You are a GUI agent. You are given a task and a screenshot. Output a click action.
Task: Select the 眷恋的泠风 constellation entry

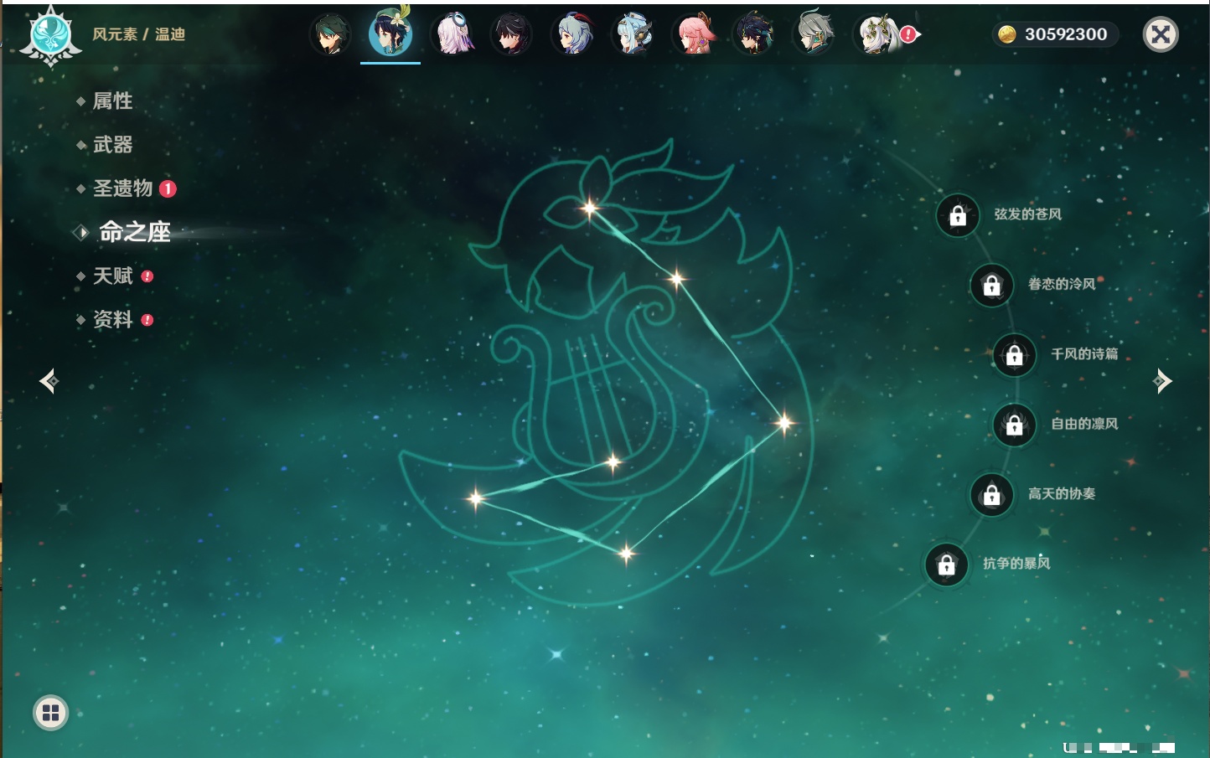(x=1061, y=285)
